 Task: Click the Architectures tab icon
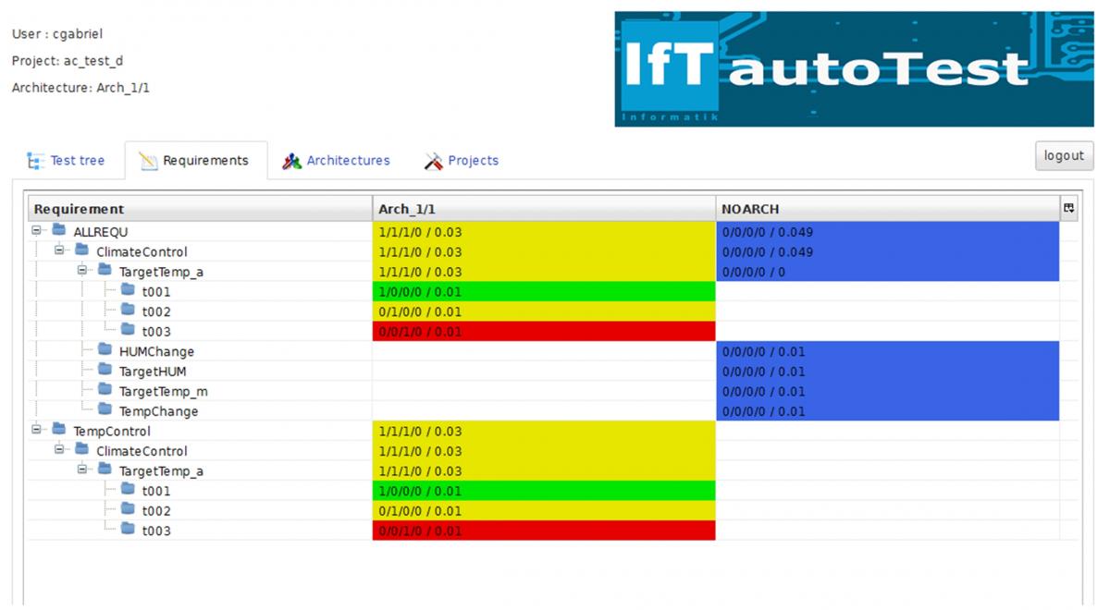tap(292, 161)
